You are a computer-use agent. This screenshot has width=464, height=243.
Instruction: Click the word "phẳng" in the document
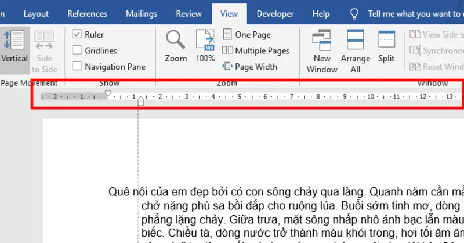click(x=158, y=220)
